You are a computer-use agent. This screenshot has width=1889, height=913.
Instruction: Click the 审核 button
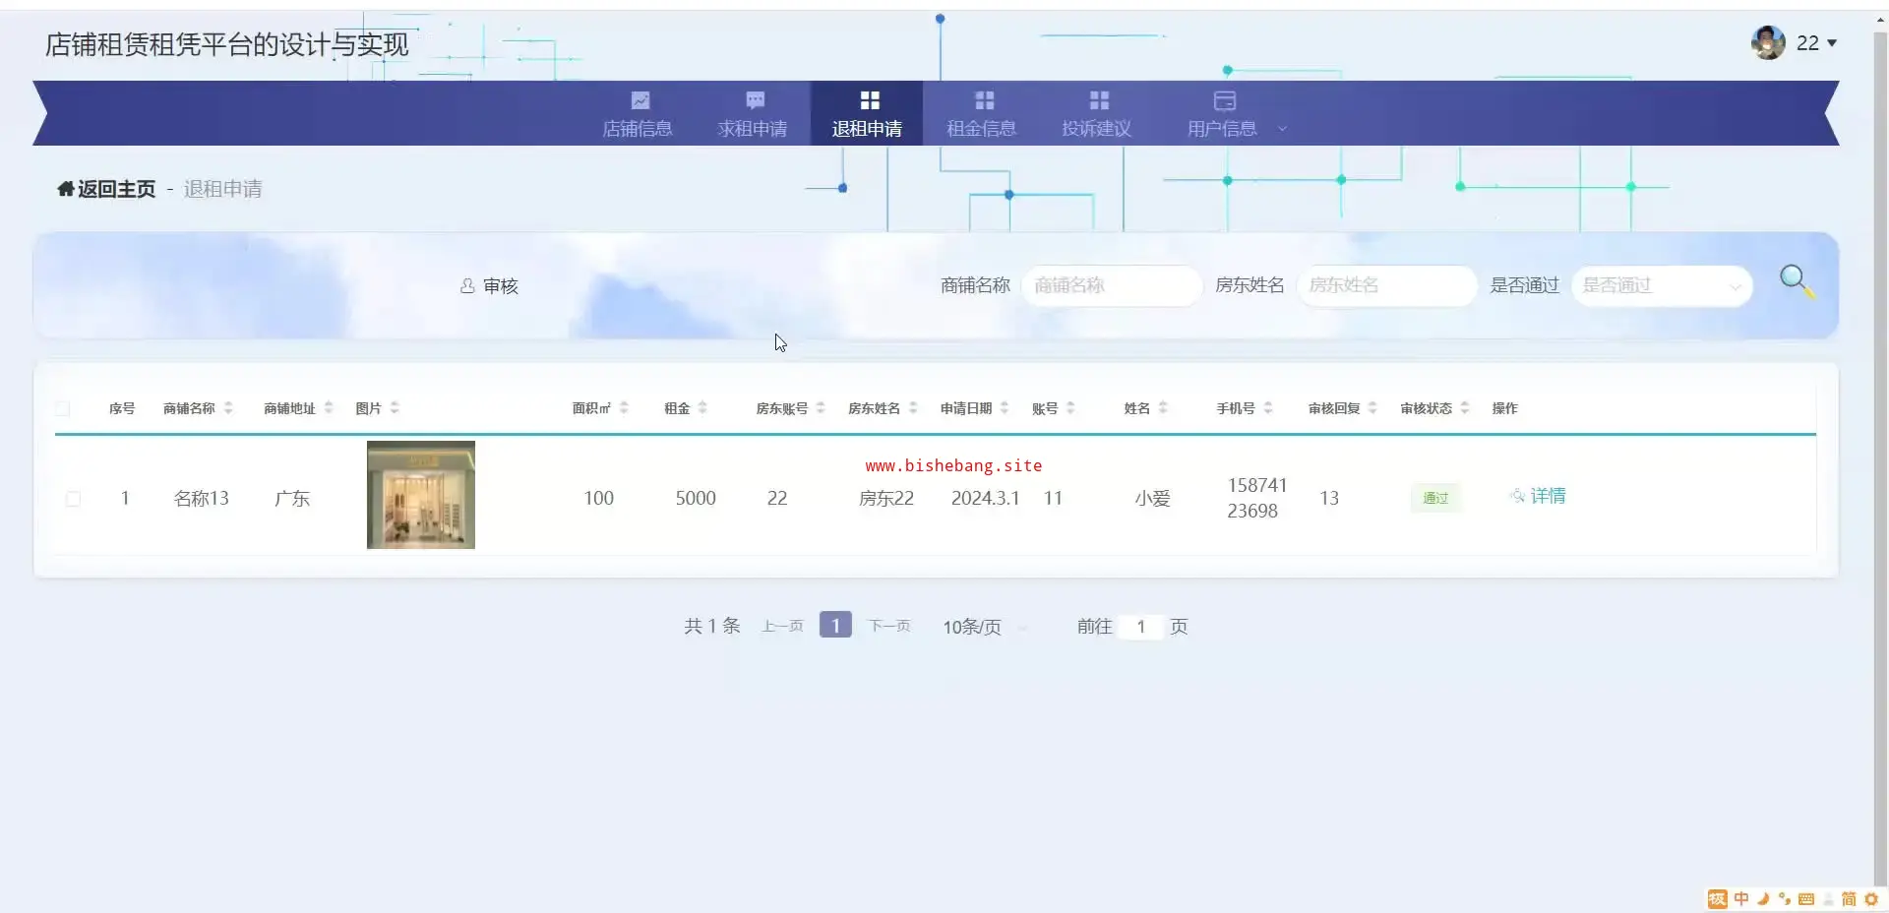[x=489, y=286]
